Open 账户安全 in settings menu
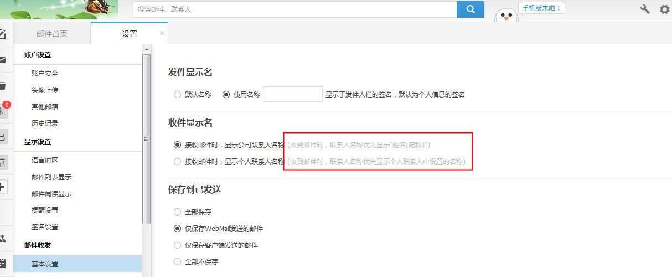Image resolution: width=672 pixels, height=277 pixels. (x=45, y=74)
